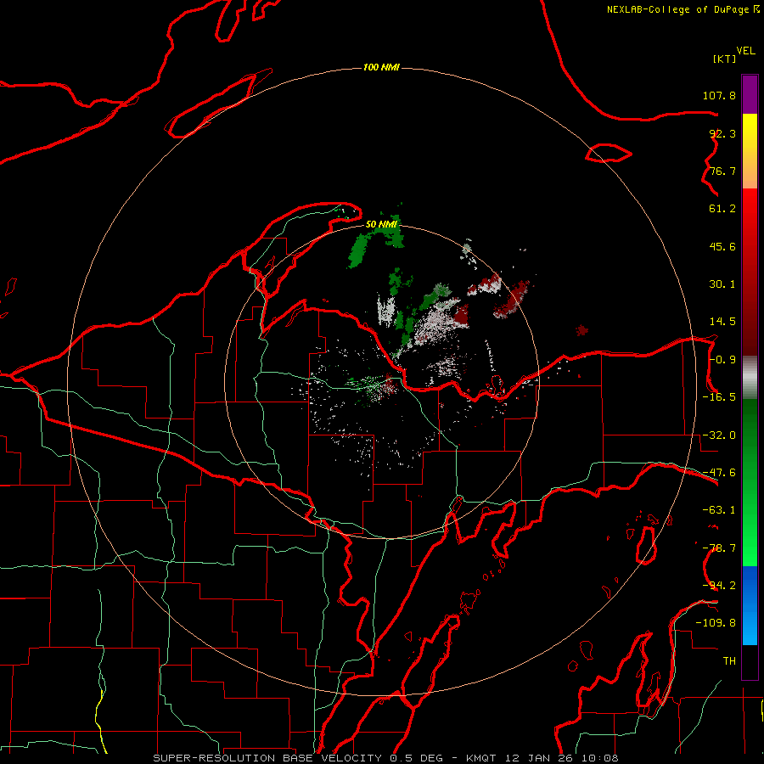
Task: Click the 100 NMI range ring label
Action: click(381, 67)
